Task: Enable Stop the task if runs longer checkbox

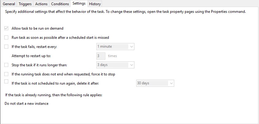Action: tap(6, 65)
